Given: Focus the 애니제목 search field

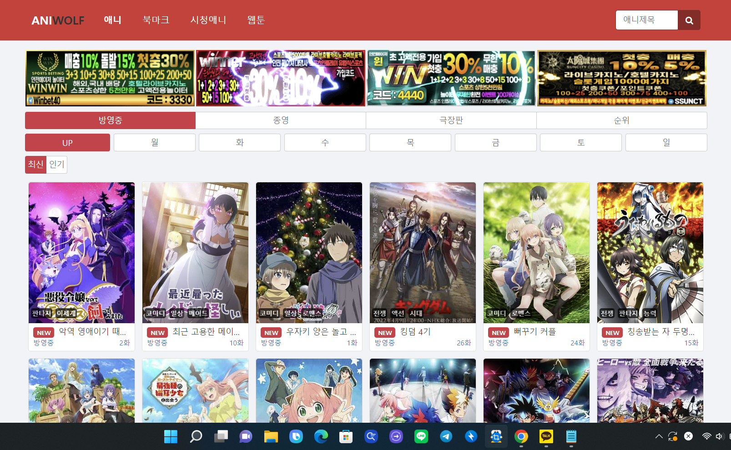Looking at the screenshot, I should pyautogui.click(x=647, y=20).
